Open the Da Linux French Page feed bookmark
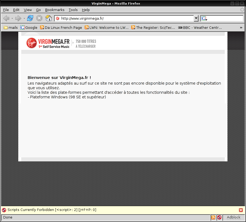Screen dimensions: 246x222 (x=61, y=28)
